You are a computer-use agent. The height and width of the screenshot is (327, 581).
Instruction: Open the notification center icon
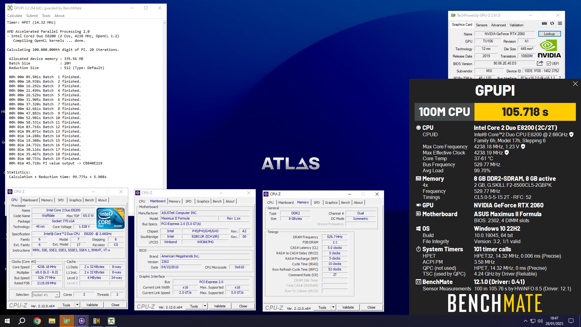point(571,321)
